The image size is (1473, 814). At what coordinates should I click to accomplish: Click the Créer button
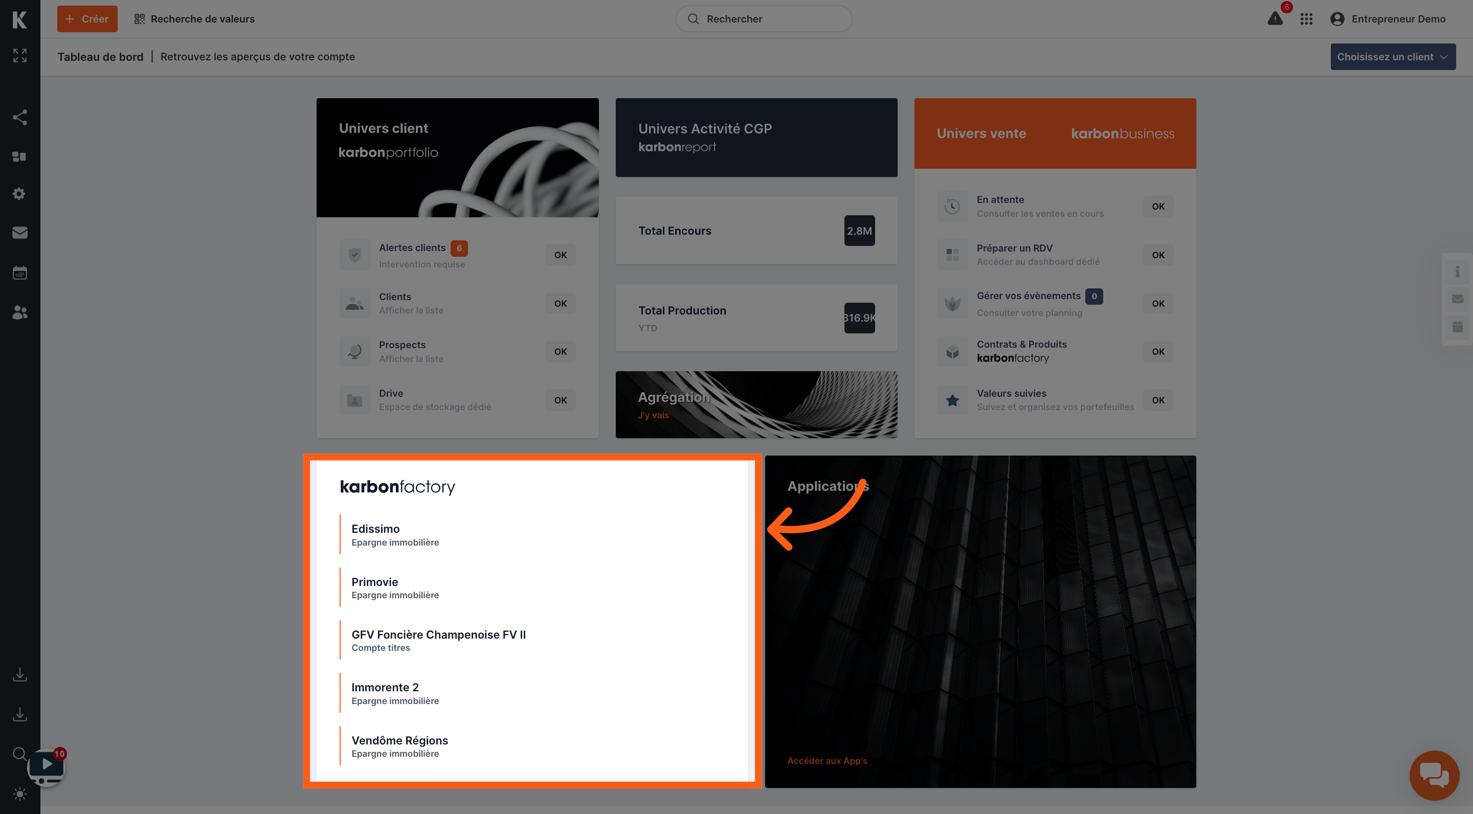[87, 19]
